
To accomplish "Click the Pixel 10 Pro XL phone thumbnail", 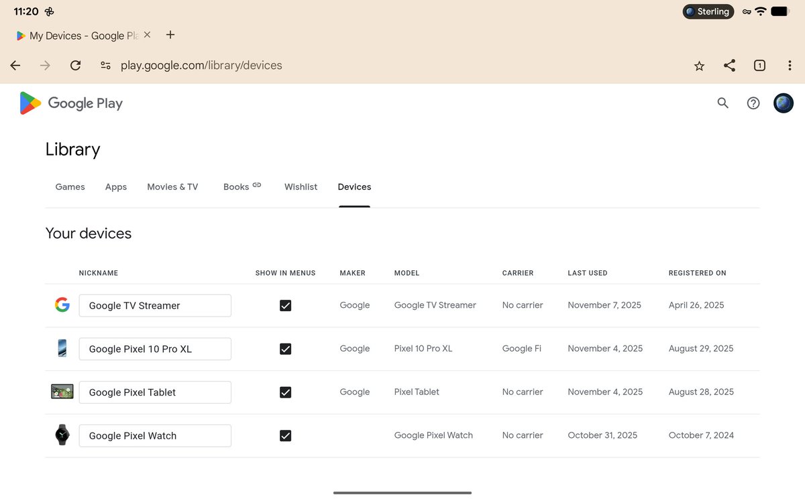I will pyautogui.click(x=62, y=349).
